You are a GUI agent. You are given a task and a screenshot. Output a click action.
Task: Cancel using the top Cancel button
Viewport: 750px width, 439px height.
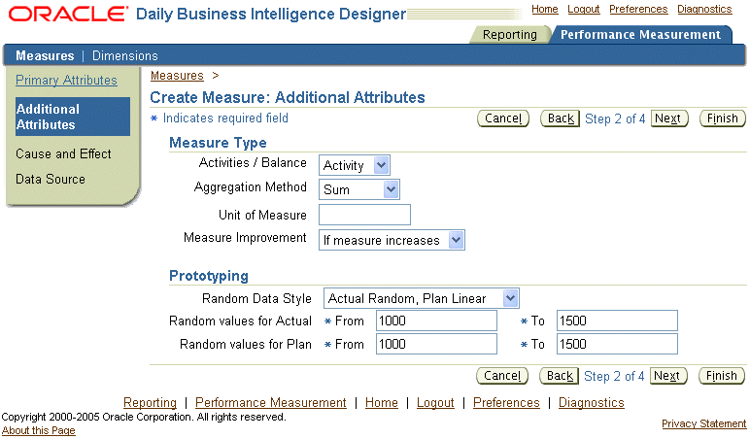coord(503,118)
